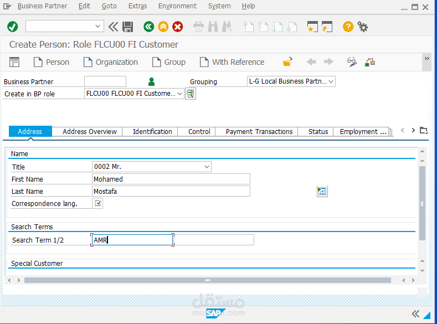Image resolution: width=437 pixels, height=324 pixels.
Task: Show next tabs with right chevron
Action: click(413, 130)
